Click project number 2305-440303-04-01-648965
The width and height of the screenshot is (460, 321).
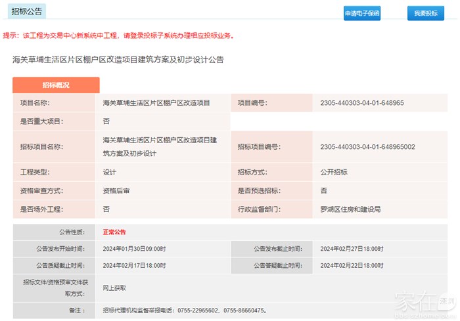(361, 103)
